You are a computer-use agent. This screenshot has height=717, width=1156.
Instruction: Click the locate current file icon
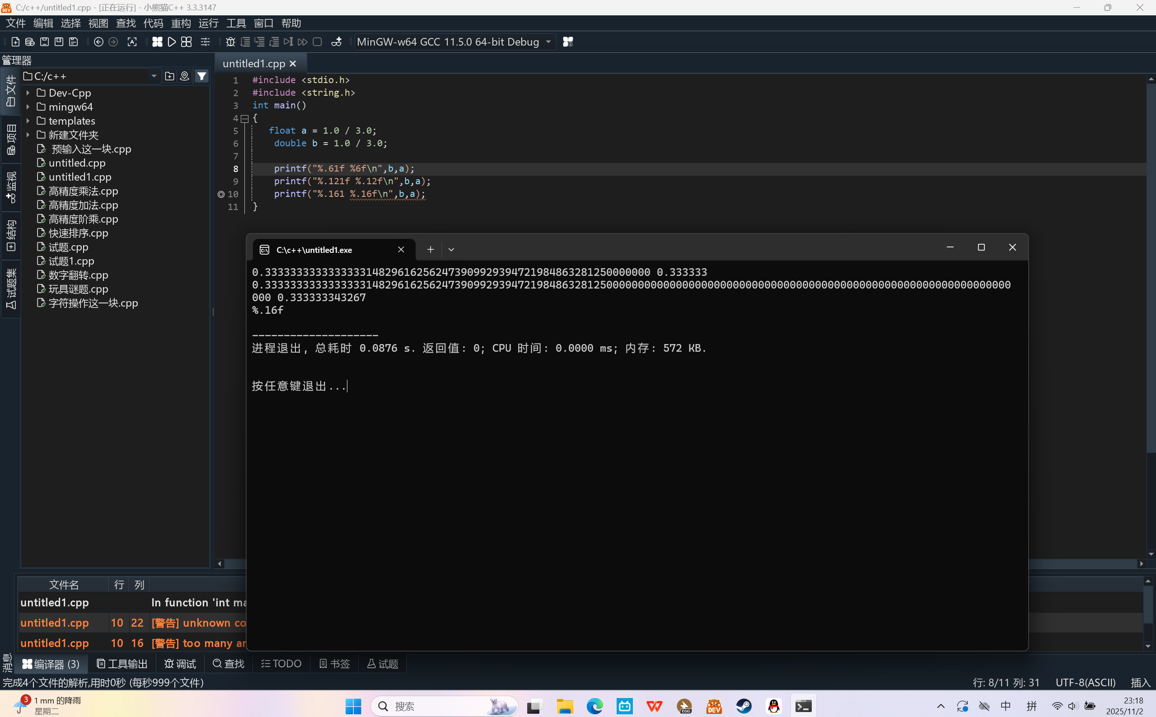[x=184, y=76]
